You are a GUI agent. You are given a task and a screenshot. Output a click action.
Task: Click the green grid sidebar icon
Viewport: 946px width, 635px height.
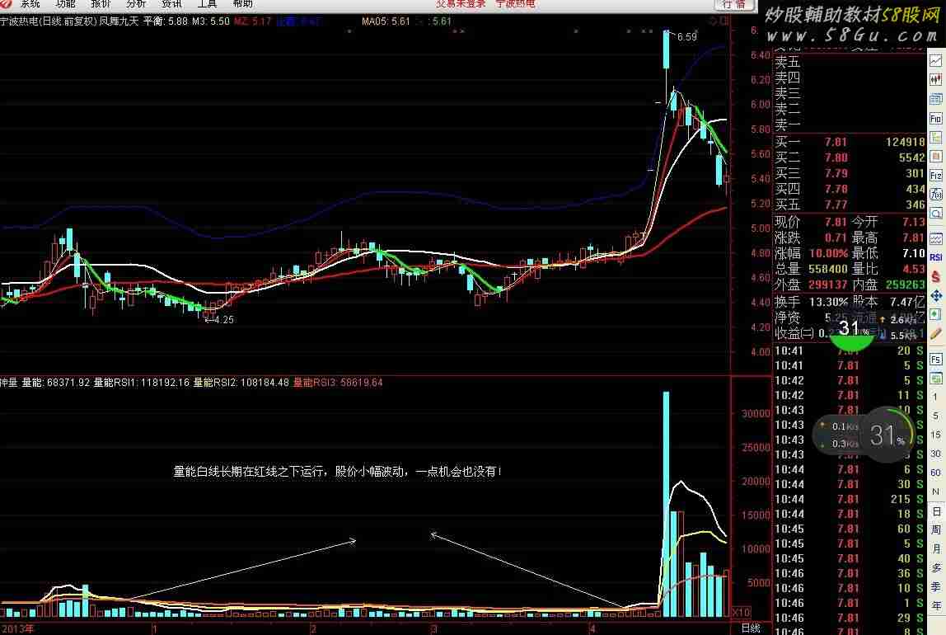click(936, 138)
